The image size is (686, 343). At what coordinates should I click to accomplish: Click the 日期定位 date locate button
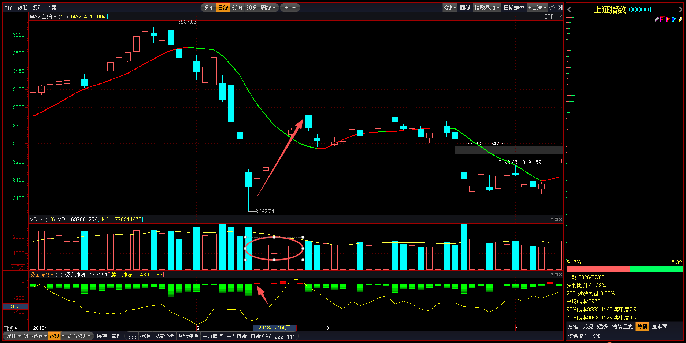tap(514, 8)
